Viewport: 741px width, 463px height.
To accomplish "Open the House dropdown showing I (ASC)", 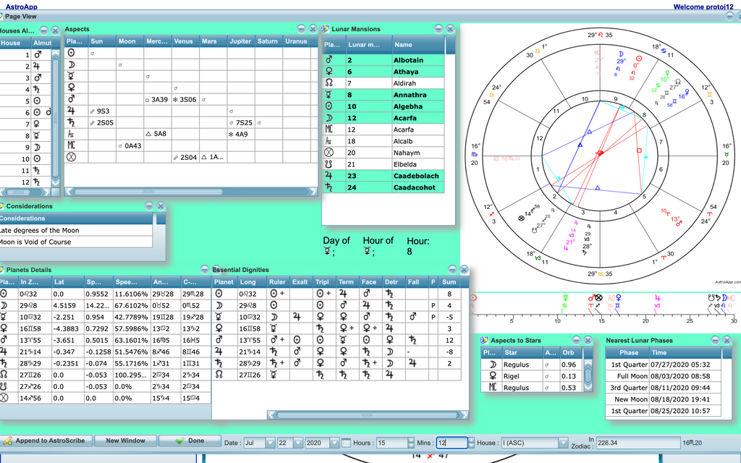I will coord(563,443).
